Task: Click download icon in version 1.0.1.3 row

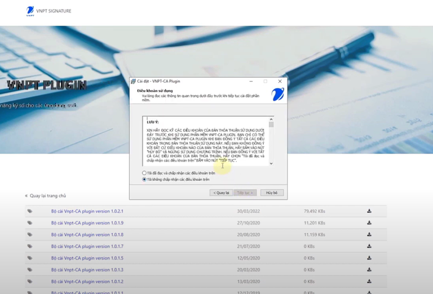Action: coord(369,270)
